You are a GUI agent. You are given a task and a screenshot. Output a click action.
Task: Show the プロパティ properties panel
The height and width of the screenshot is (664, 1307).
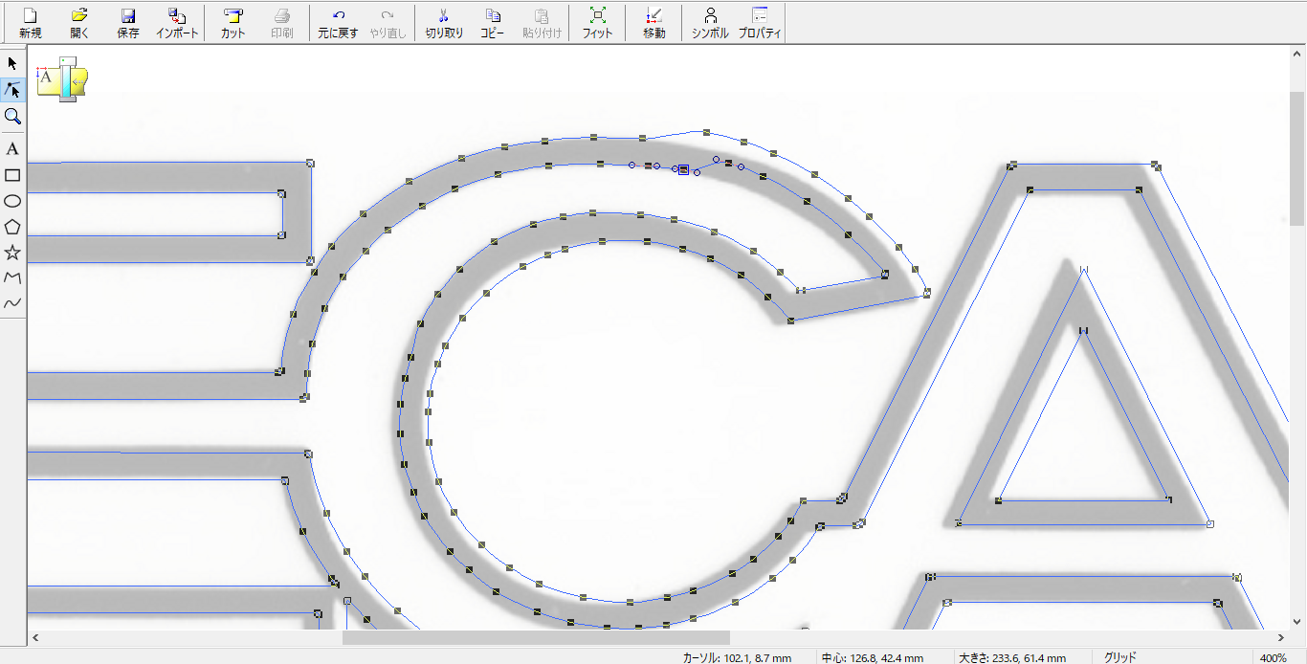(x=760, y=22)
